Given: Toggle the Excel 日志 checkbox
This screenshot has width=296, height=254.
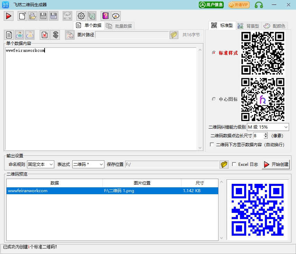Looking at the screenshot, I should pyautogui.click(x=234, y=164).
